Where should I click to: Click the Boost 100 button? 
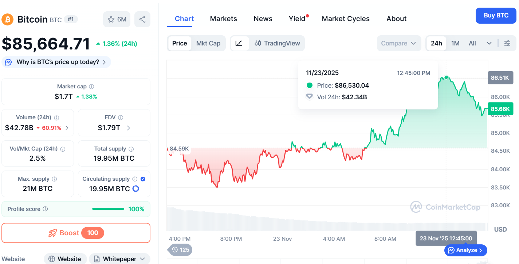click(x=76, y=233)
